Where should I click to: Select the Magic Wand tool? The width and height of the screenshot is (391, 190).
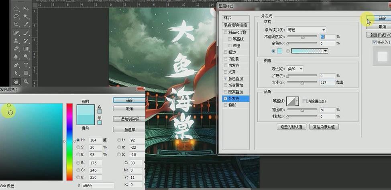coord(26,17)
